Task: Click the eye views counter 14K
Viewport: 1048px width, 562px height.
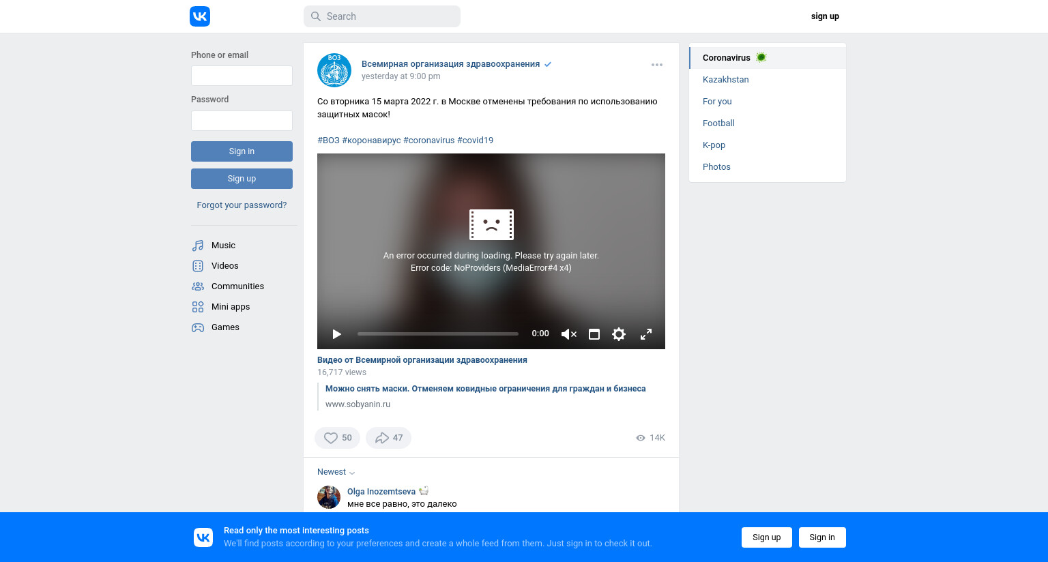Action: pyautogui.click(x=650, y=438)
